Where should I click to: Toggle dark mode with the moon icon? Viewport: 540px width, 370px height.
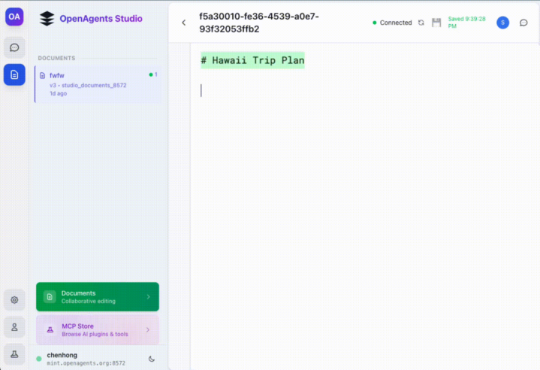(x=152, y=359)
